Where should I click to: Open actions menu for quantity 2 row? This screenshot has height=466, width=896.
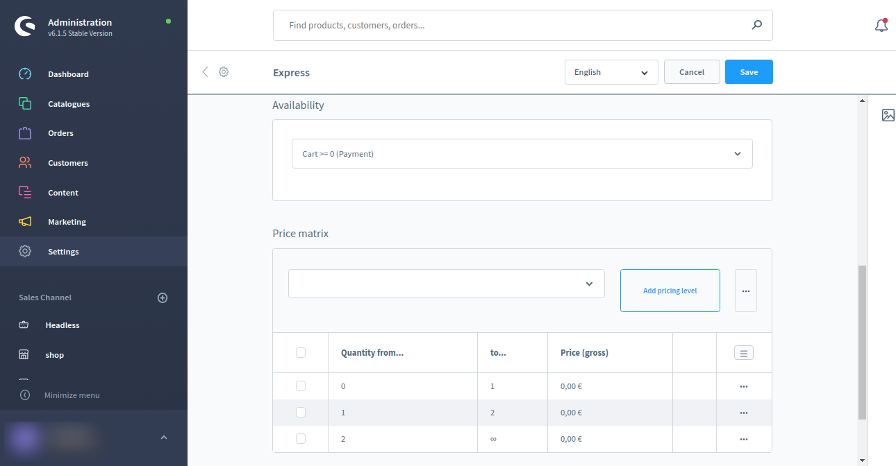744,439
